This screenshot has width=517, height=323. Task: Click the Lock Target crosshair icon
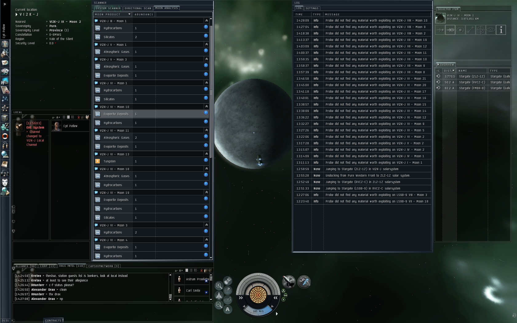[481, 30]
